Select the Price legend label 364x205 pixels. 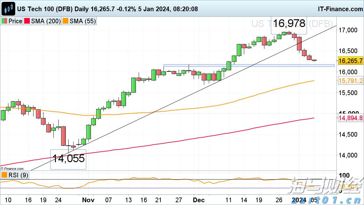coord(15,21)
